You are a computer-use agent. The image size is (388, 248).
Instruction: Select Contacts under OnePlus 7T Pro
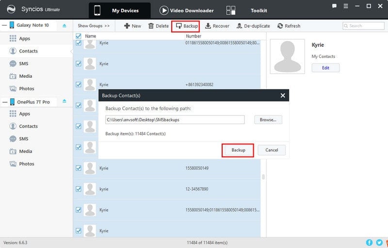36,126
